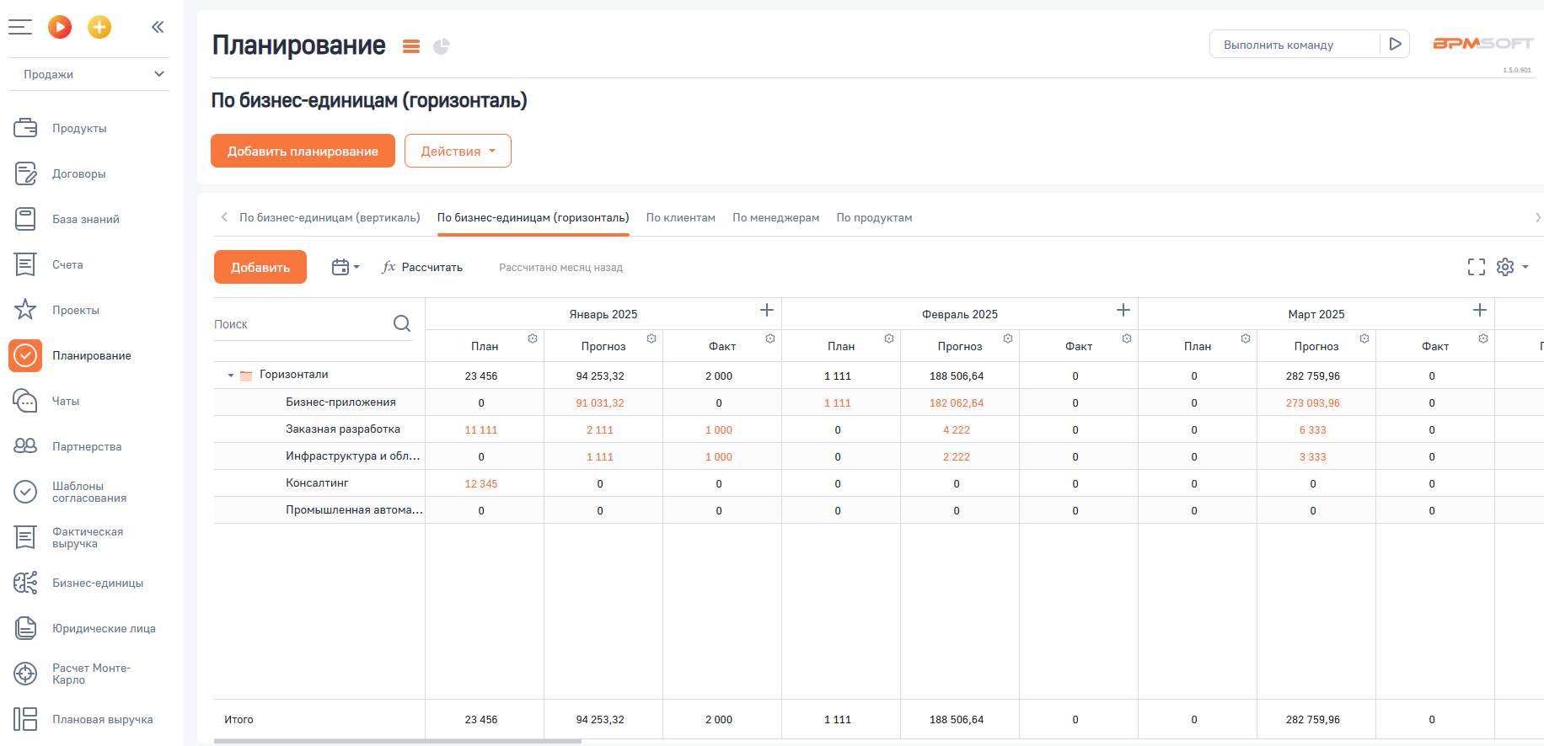The height and width of the screenshot is (746, 1544).
Task: Select the Консалтинг row
Action: (x=317, y=483)
